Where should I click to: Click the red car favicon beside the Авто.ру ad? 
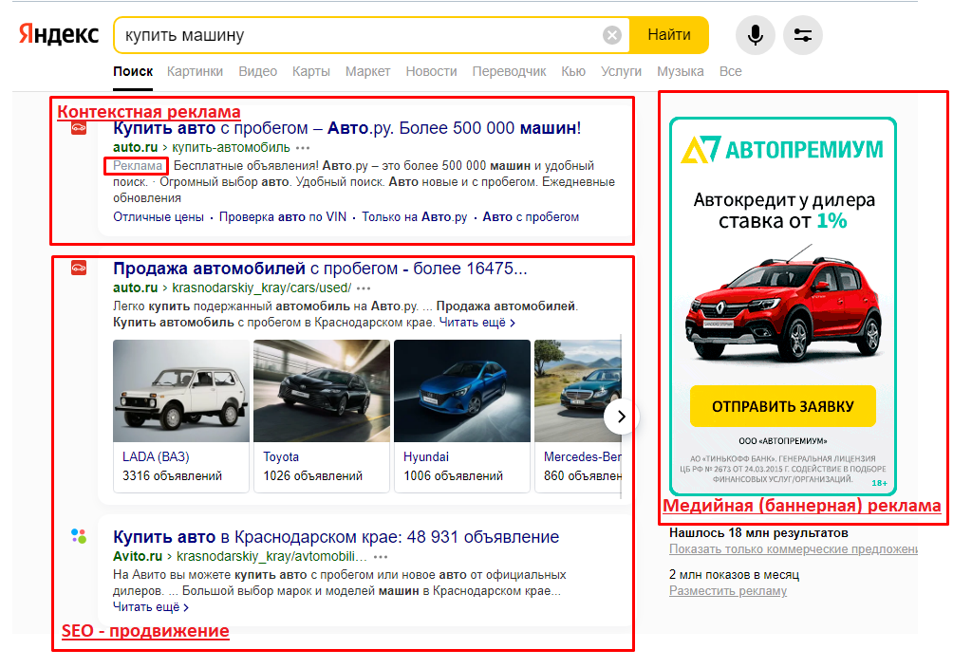pyautogui.click(x=79, y=128)
